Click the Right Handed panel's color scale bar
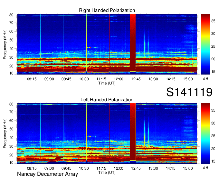This screenshot has width=219, height=178. pyautogui.click(x=205, y=44)
